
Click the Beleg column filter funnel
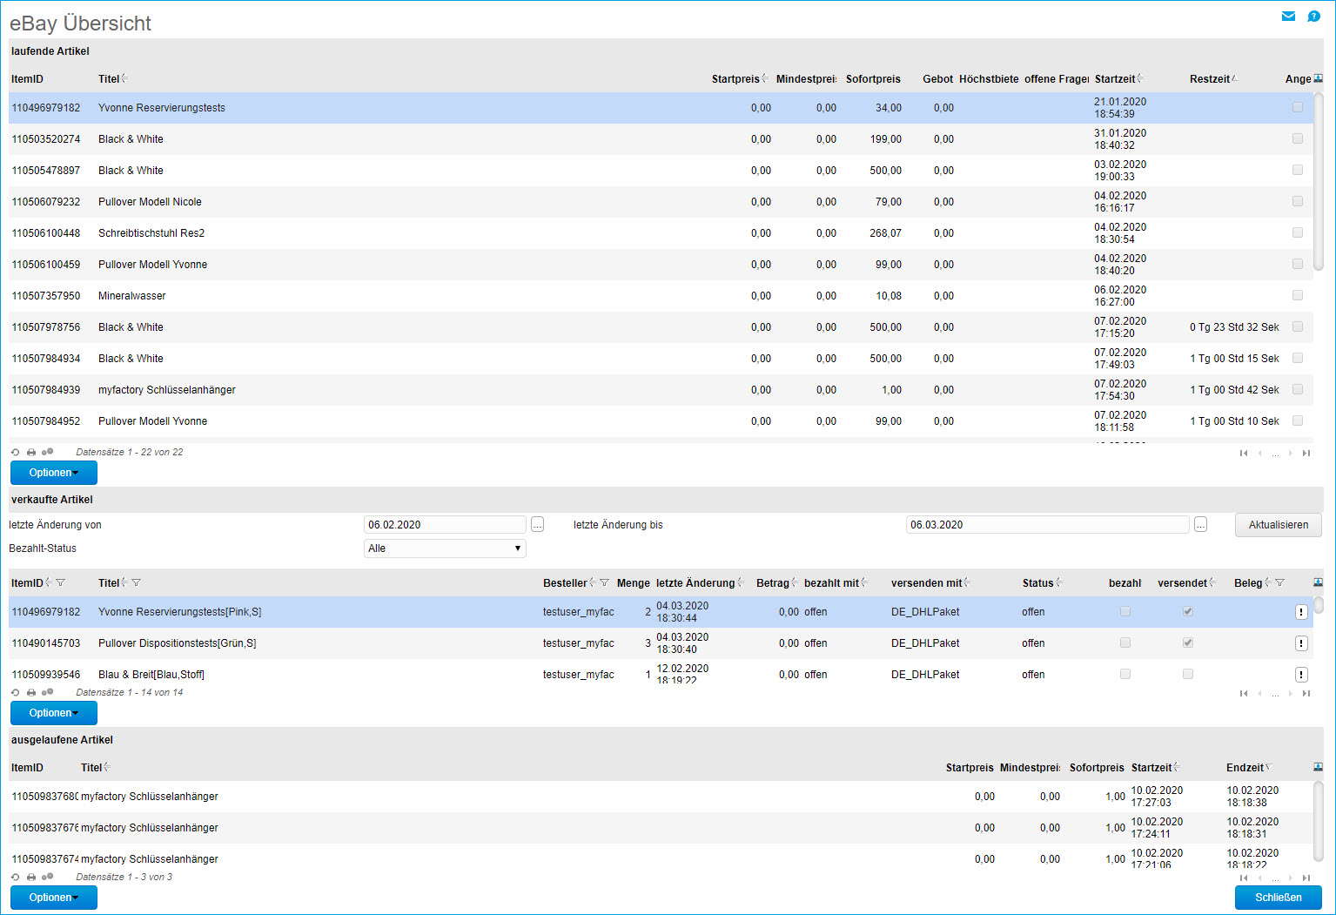(x=1279, y=583)
